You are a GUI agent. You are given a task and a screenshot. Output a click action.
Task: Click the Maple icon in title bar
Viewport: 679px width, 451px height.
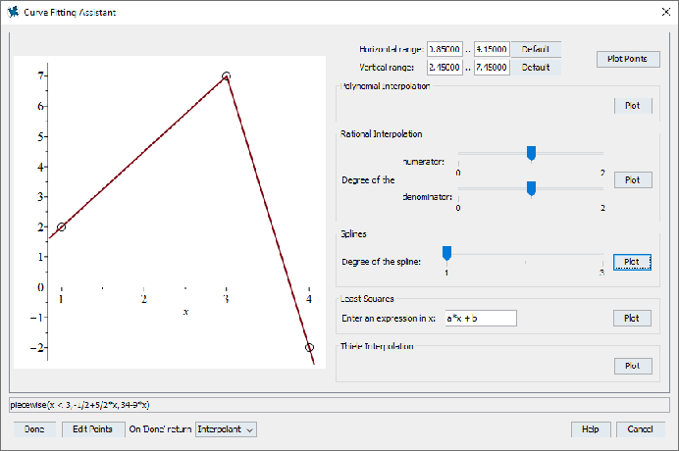pyautogui.click(x=12, y=12)
